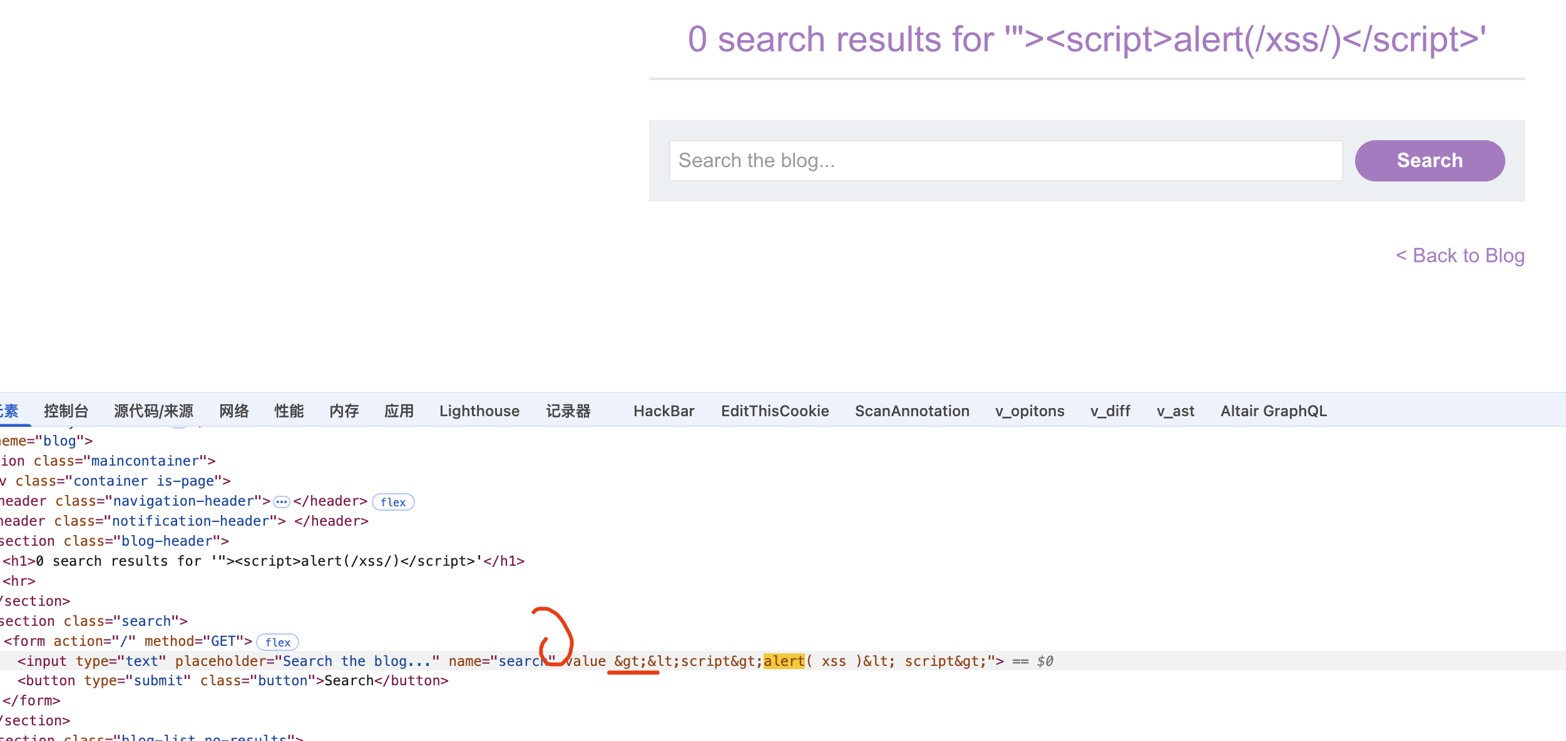
Task: Open the ScanAnnotation tab
Action: [912, 411]
